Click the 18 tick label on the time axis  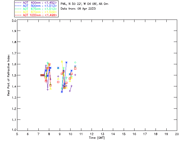tap(156, 134)
